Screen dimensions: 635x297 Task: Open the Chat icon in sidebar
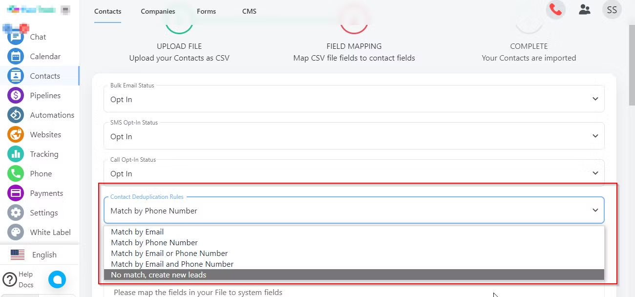(x=16, y=37)
